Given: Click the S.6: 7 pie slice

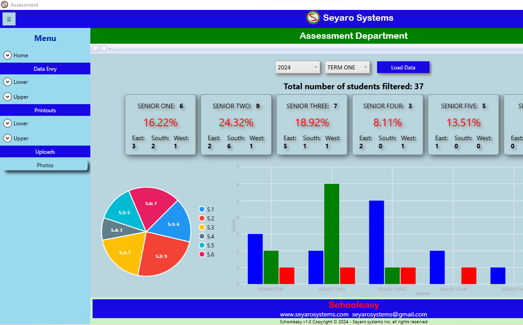Looking at the screenshot, I should click(151, 203).
